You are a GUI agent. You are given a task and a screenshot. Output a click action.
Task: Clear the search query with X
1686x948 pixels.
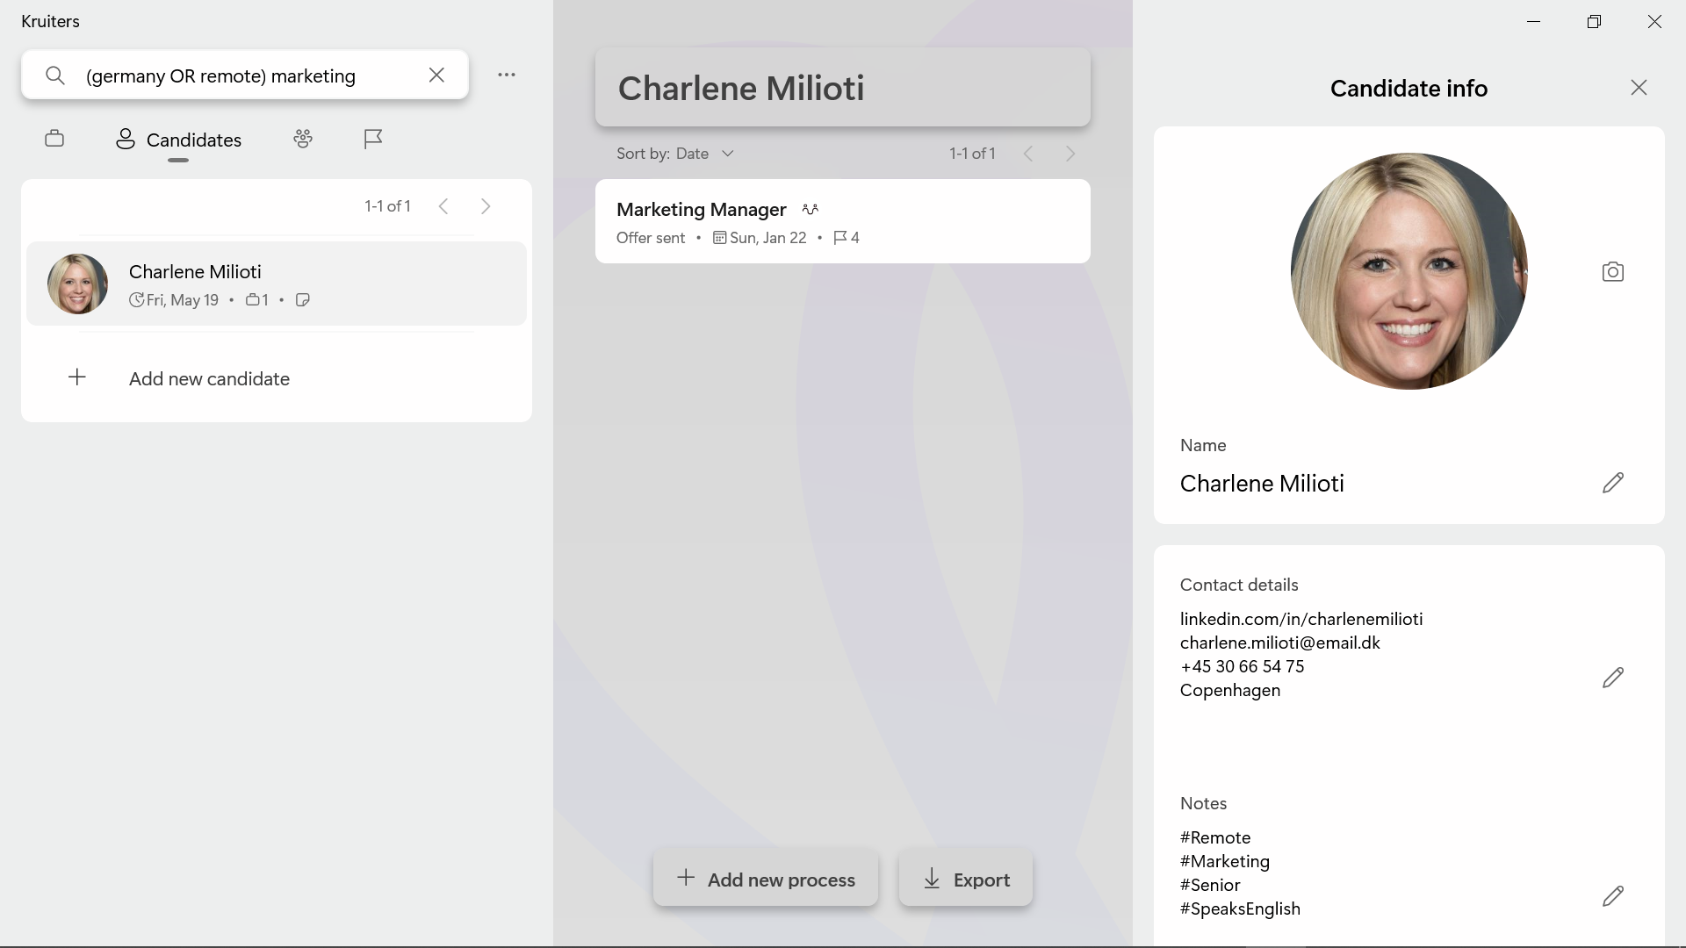click(x=436, y=75)
